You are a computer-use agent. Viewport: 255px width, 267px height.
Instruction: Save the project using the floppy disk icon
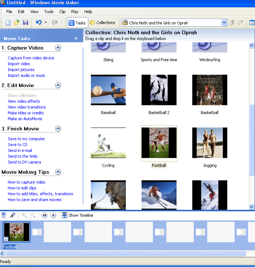tap(26, 23)
